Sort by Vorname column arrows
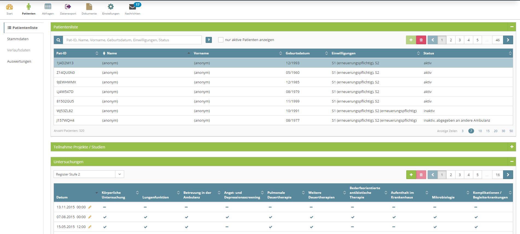The image size is (520, 234). tap(281, 53)
